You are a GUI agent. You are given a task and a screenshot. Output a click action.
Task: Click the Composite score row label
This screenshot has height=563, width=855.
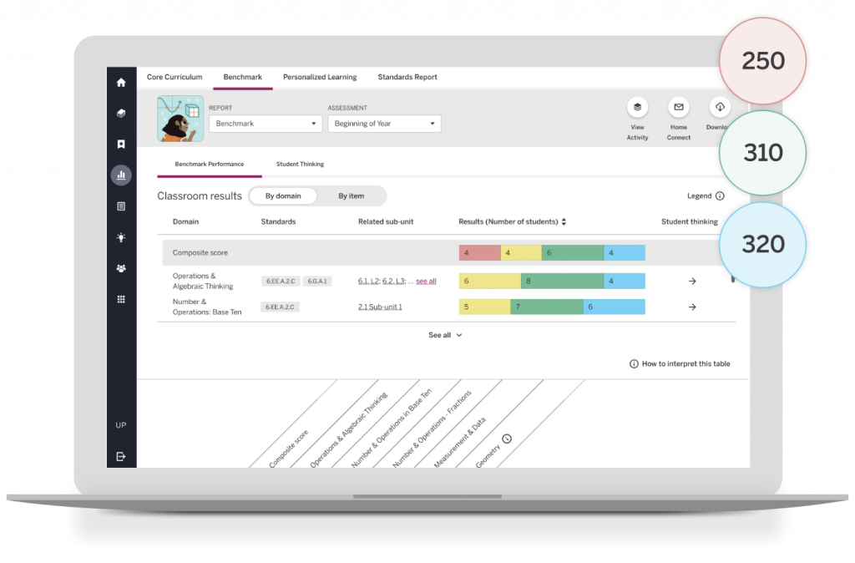(200, 252)
